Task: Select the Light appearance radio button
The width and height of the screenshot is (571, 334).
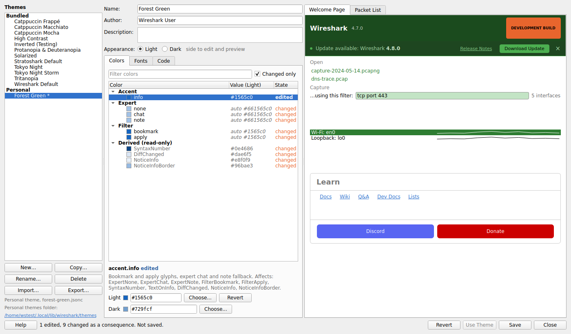Action: coord(140,49)
